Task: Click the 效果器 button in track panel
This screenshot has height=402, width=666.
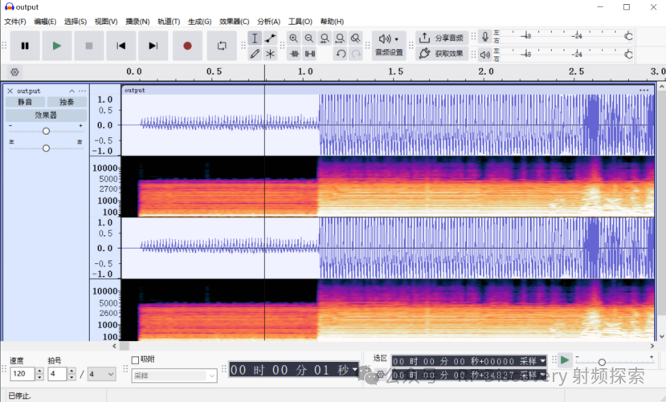Action: 46,115
